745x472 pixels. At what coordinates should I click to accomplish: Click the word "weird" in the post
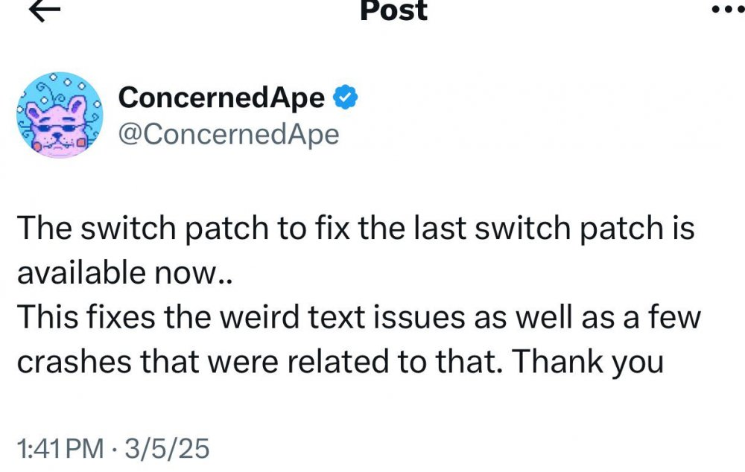260,316
